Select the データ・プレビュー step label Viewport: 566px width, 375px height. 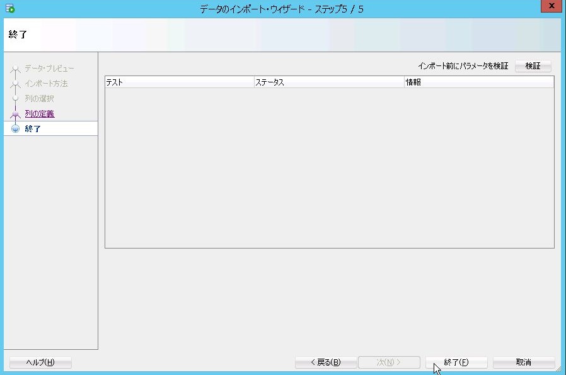pyautogui.click(x=49, y=69)
